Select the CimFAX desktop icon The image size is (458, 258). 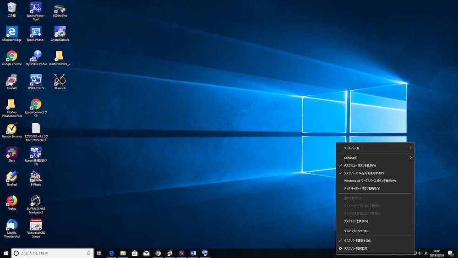click(12, 82)
